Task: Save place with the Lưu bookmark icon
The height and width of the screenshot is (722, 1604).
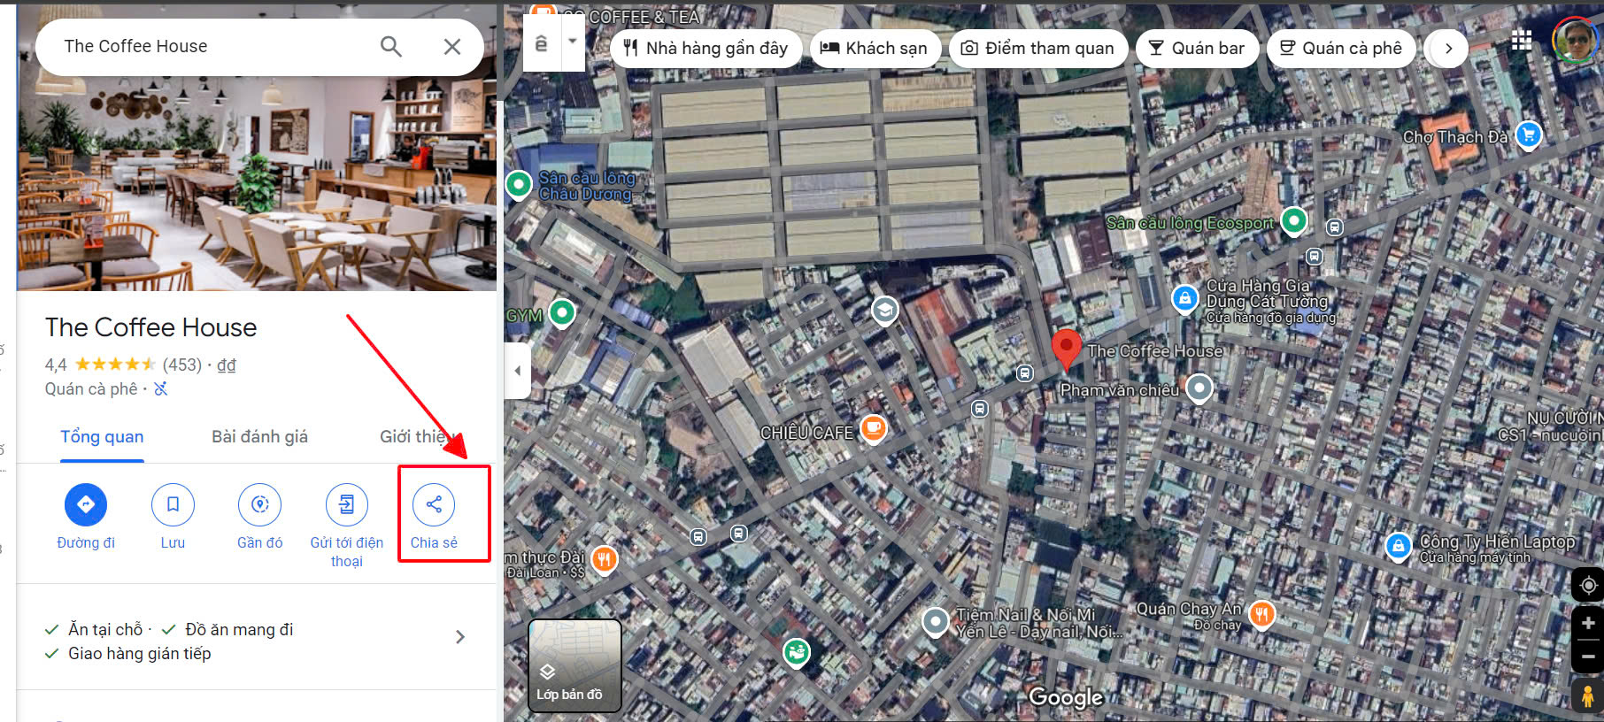Action: coord(173,504)
